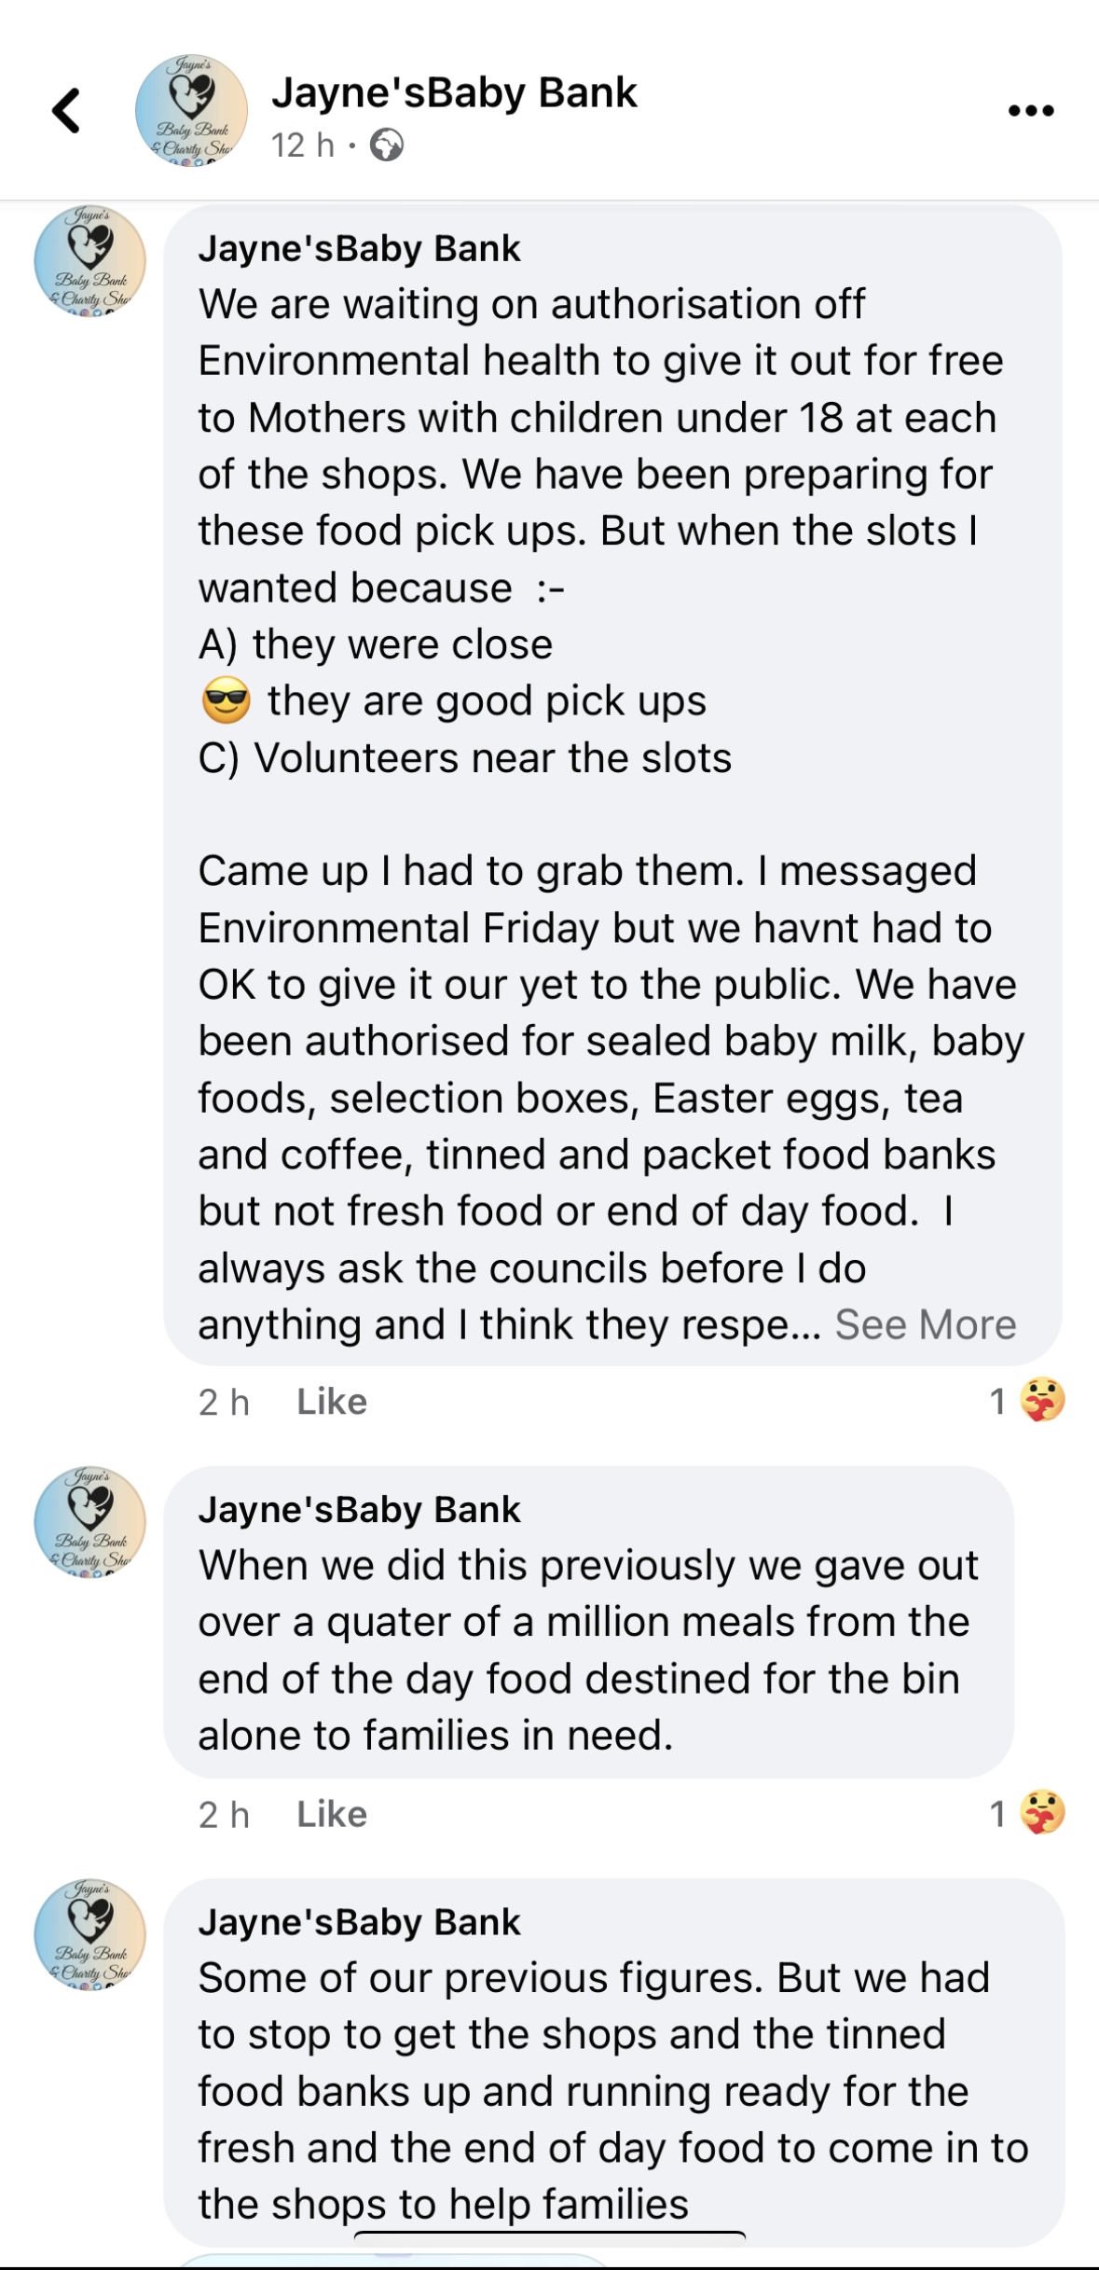Click the globe public-audience icon
1099x2270 pixels.
387,145
